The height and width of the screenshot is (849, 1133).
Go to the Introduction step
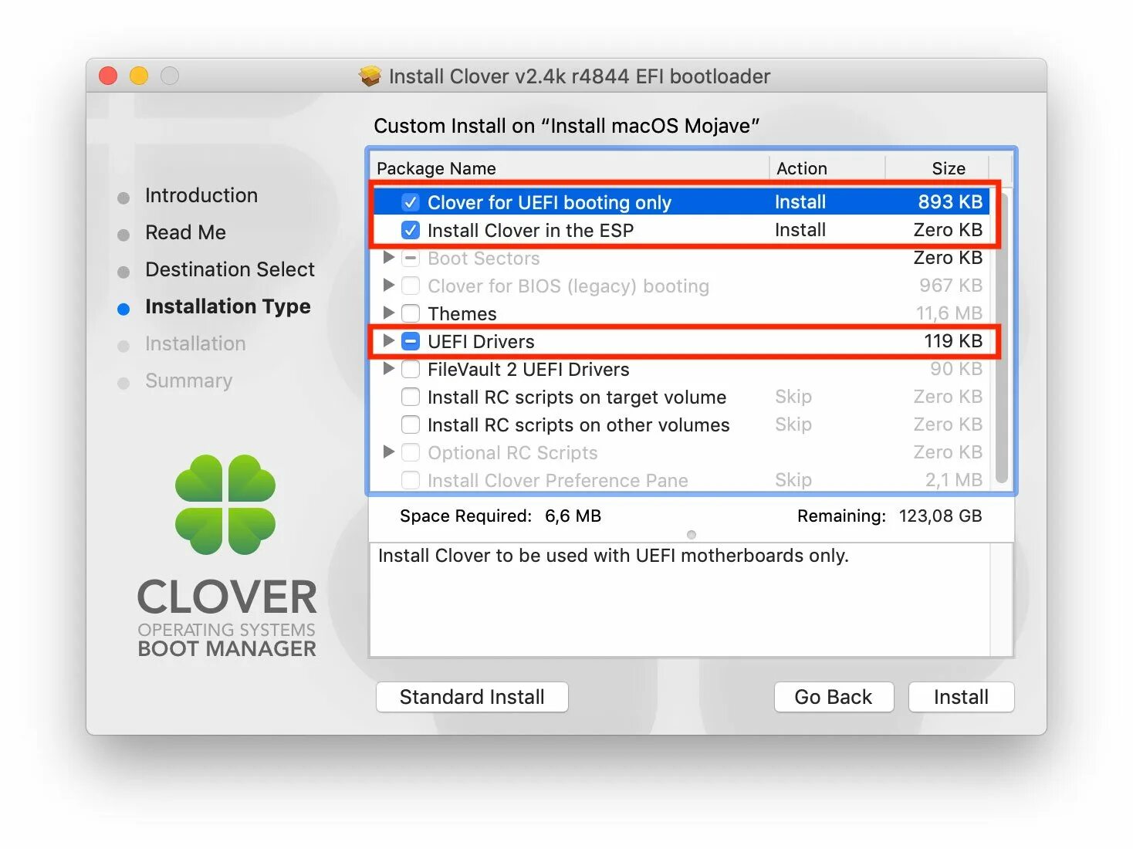(201, 195)
